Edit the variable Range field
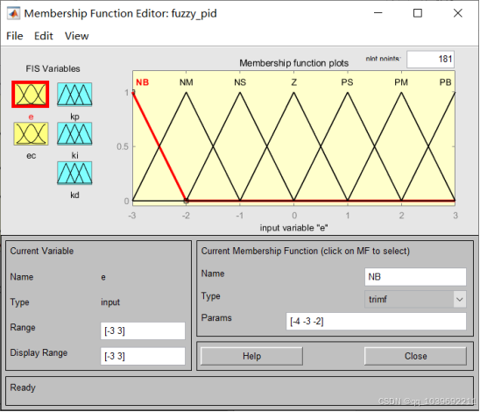 [x=143, y=330]
